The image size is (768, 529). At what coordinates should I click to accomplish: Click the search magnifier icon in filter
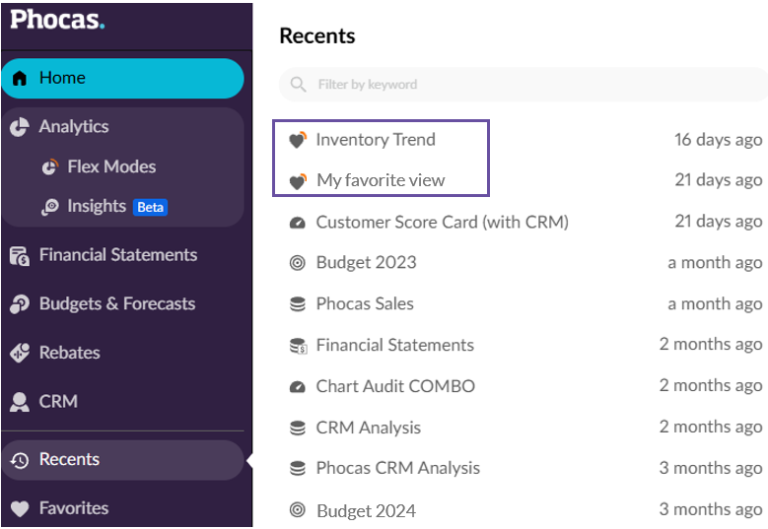click(x=298, y=85)
